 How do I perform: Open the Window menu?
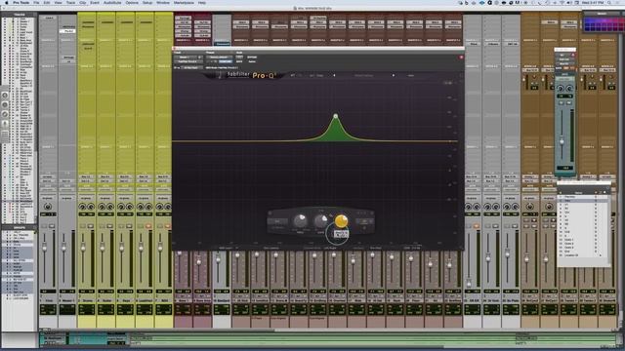click(163, 3)
